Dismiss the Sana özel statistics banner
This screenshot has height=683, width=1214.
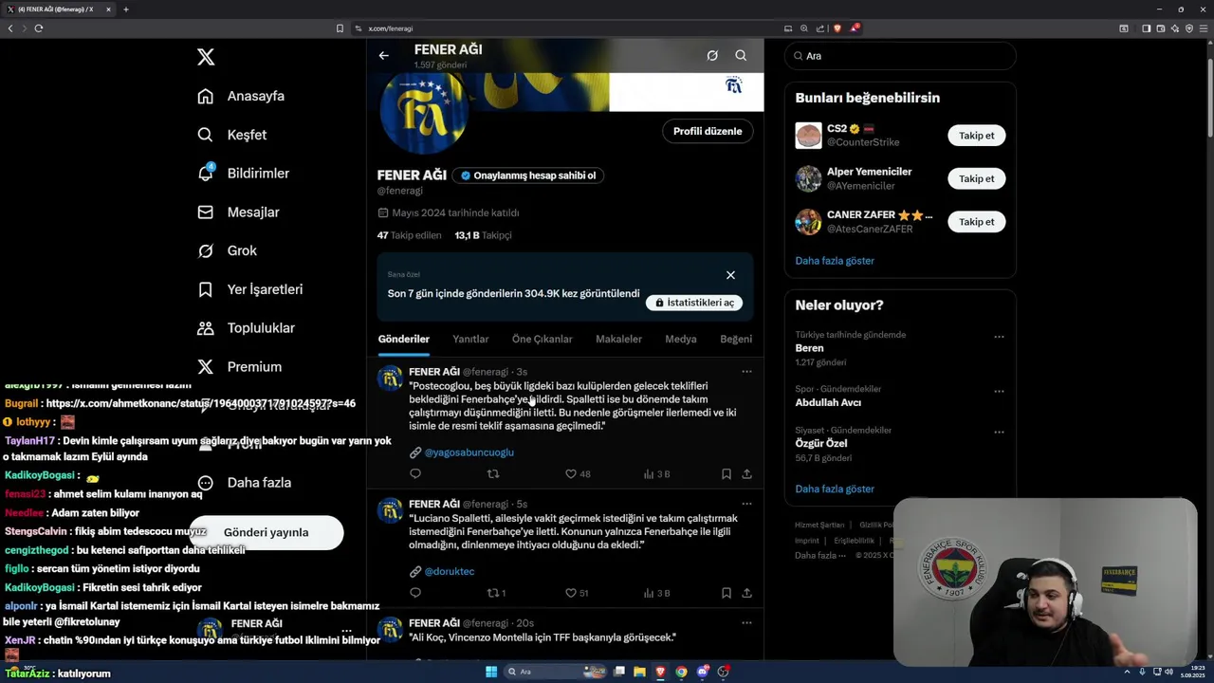pos(730,275)
